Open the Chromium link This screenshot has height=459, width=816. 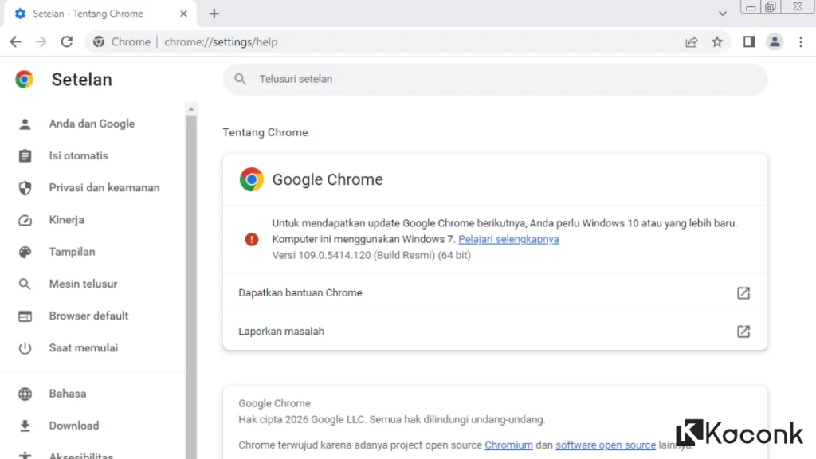click(x=508, y=445)
